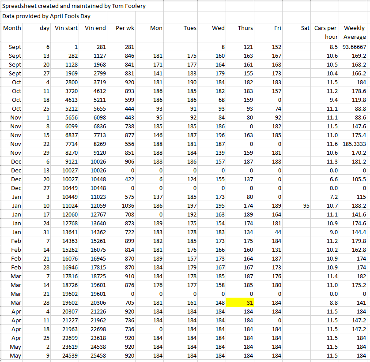Click the 'Weekly Average' header cell

pyautogui.click(x=354, y=32)
